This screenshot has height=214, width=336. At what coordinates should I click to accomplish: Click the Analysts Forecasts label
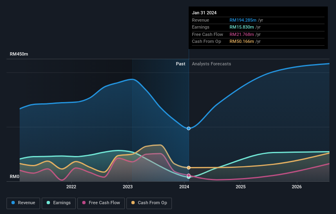pyautogui.click(x=212, y=64)
